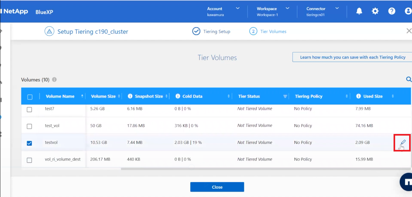Click the info icon beside Used Size
412x197 pixels.
(x=359, y=96)
